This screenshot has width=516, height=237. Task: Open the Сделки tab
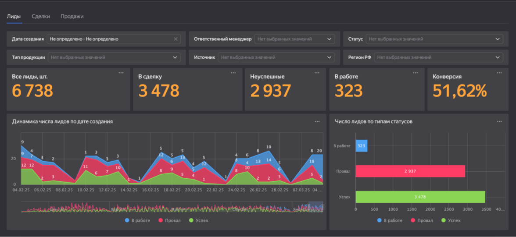[40, 16]
